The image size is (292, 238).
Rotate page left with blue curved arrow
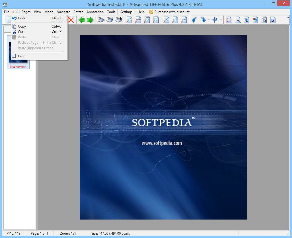[194, 20]
